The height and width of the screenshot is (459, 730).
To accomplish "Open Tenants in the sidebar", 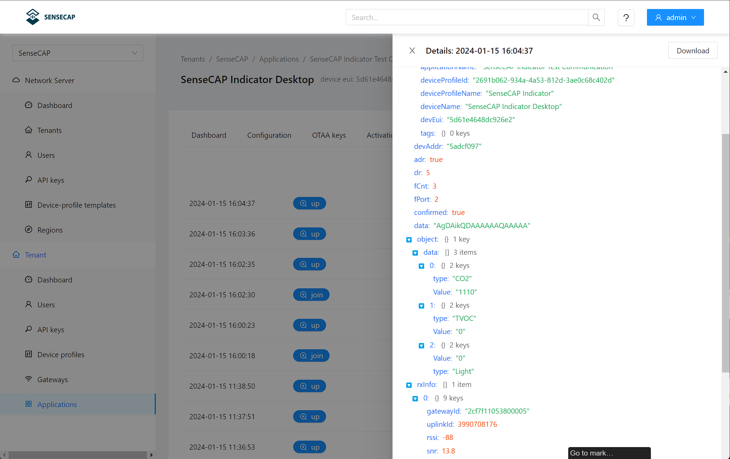I will pyautogui.click(x=49, y=130).
